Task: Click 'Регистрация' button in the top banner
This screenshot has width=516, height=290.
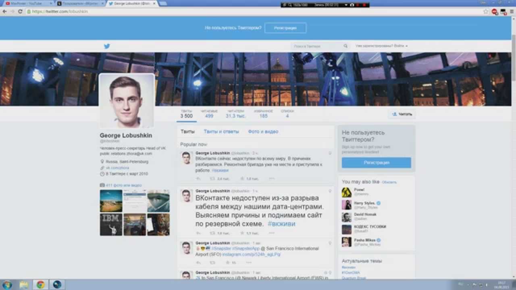Action: [x=285, y=28]
